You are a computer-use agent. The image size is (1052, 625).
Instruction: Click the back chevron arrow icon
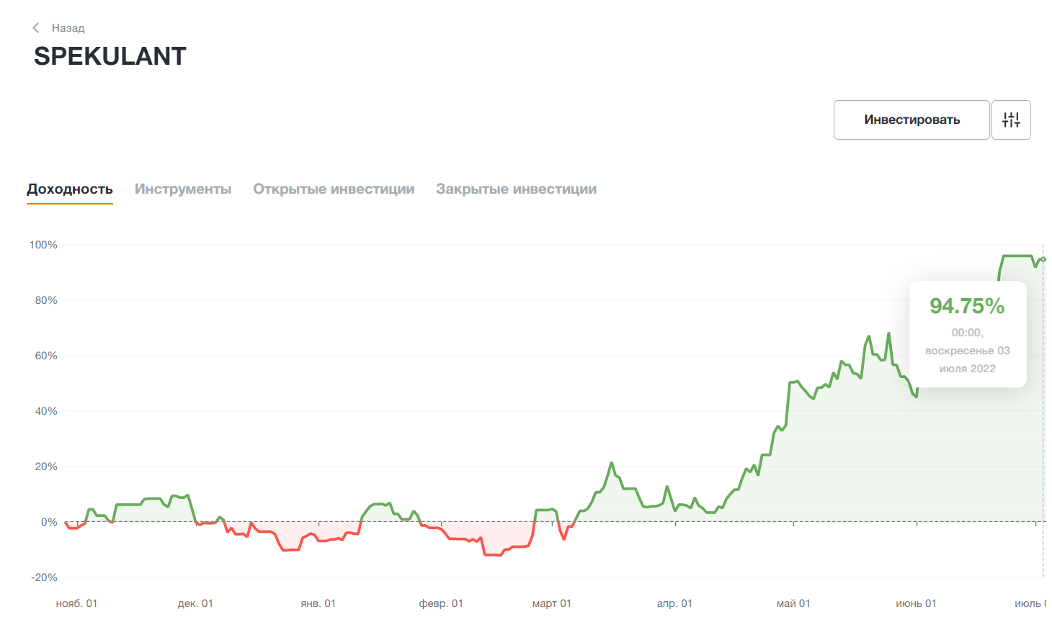36,27
